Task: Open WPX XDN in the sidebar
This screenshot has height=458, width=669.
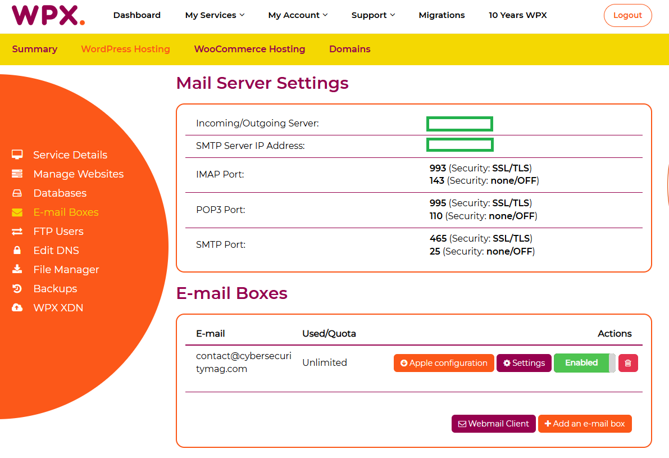Action: (58, 308)
